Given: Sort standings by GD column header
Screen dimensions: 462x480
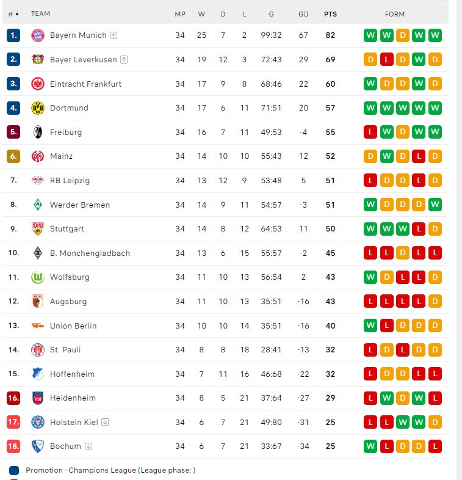Looking at the screenshot, I should tap(303, 14).
